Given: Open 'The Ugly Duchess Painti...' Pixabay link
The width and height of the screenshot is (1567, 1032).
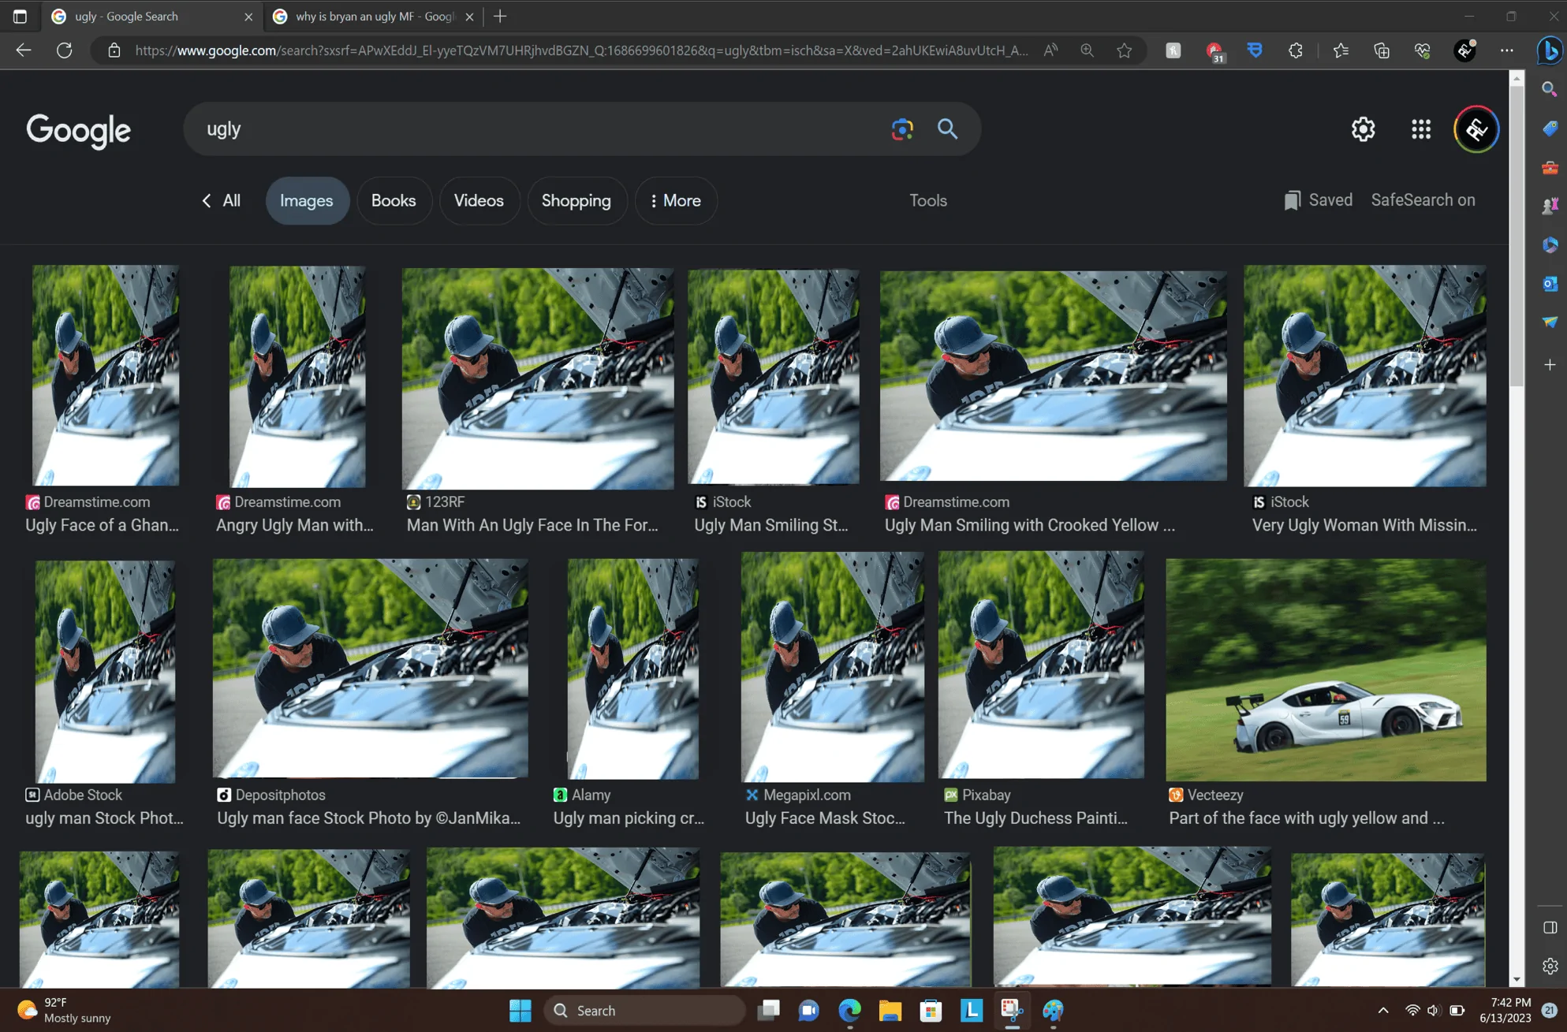Looking at the screenshot, I should pyautogui.click(x=1036, y=818).
